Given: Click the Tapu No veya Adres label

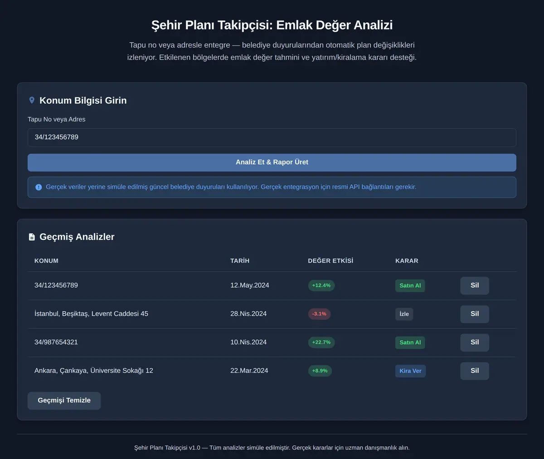Looking at the screenshot, I should 57,120.
